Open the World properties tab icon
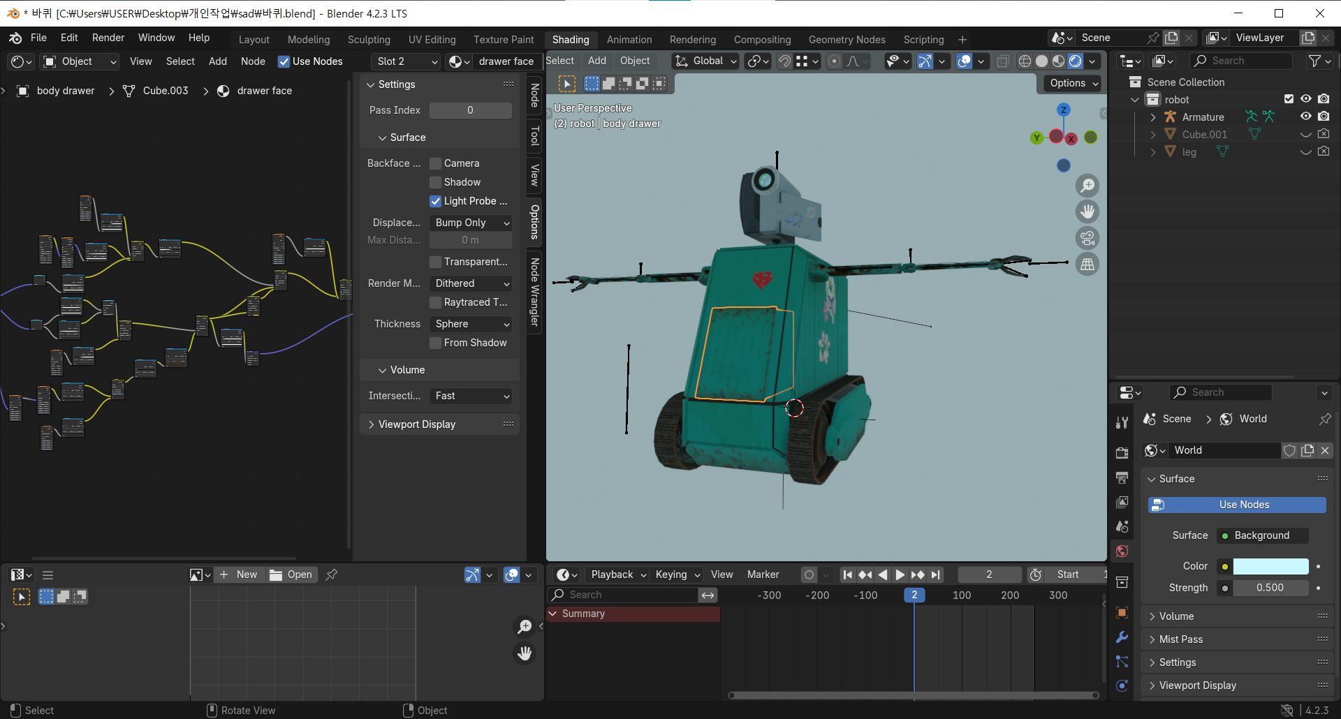 click(x=1122, y=551)
